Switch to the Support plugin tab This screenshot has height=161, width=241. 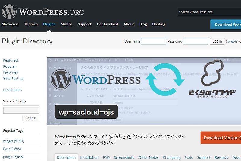coord(204,158)
